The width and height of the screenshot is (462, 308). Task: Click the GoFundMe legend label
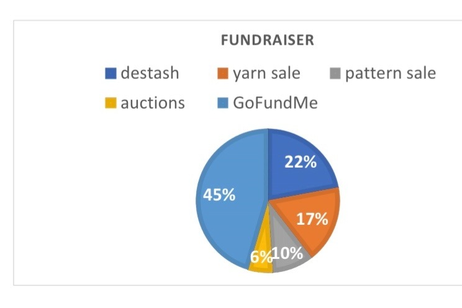point(275,103)
